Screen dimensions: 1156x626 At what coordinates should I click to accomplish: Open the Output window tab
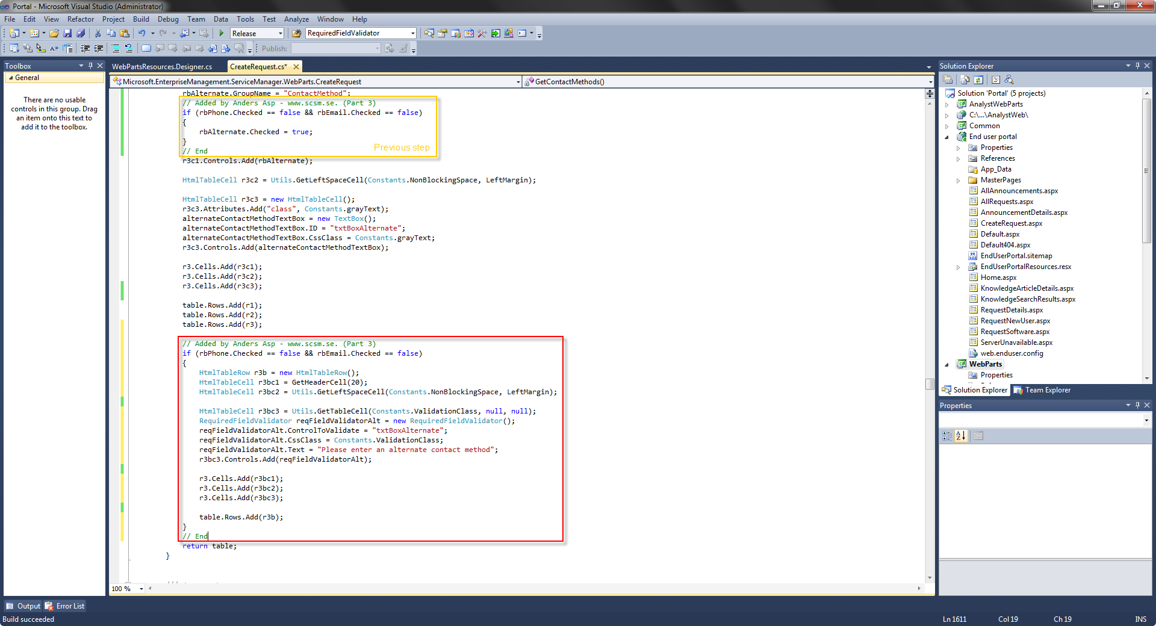click(x=23, y=606)
